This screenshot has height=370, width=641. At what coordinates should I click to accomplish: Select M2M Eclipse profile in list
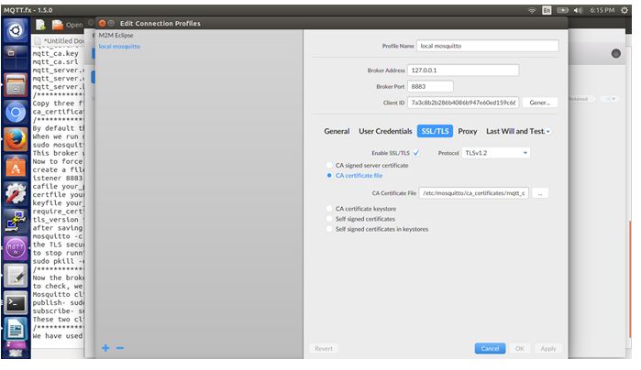(x=116, y=36)
